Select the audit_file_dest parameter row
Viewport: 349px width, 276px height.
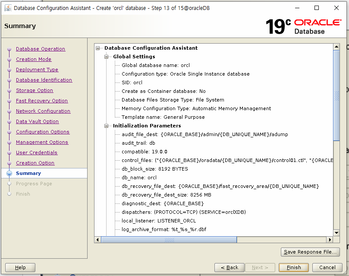point(205,135)
